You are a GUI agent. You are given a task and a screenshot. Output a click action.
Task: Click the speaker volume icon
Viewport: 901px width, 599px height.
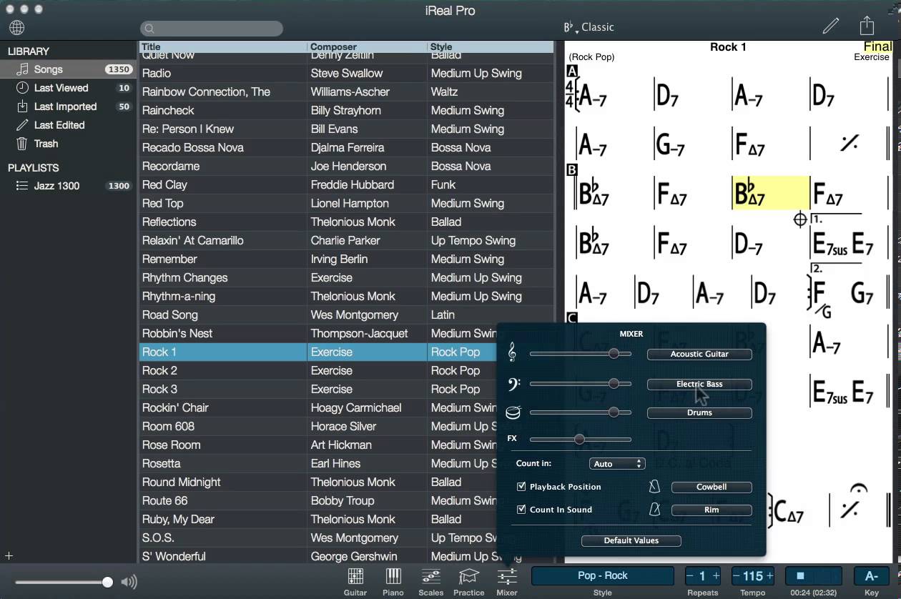129,582
